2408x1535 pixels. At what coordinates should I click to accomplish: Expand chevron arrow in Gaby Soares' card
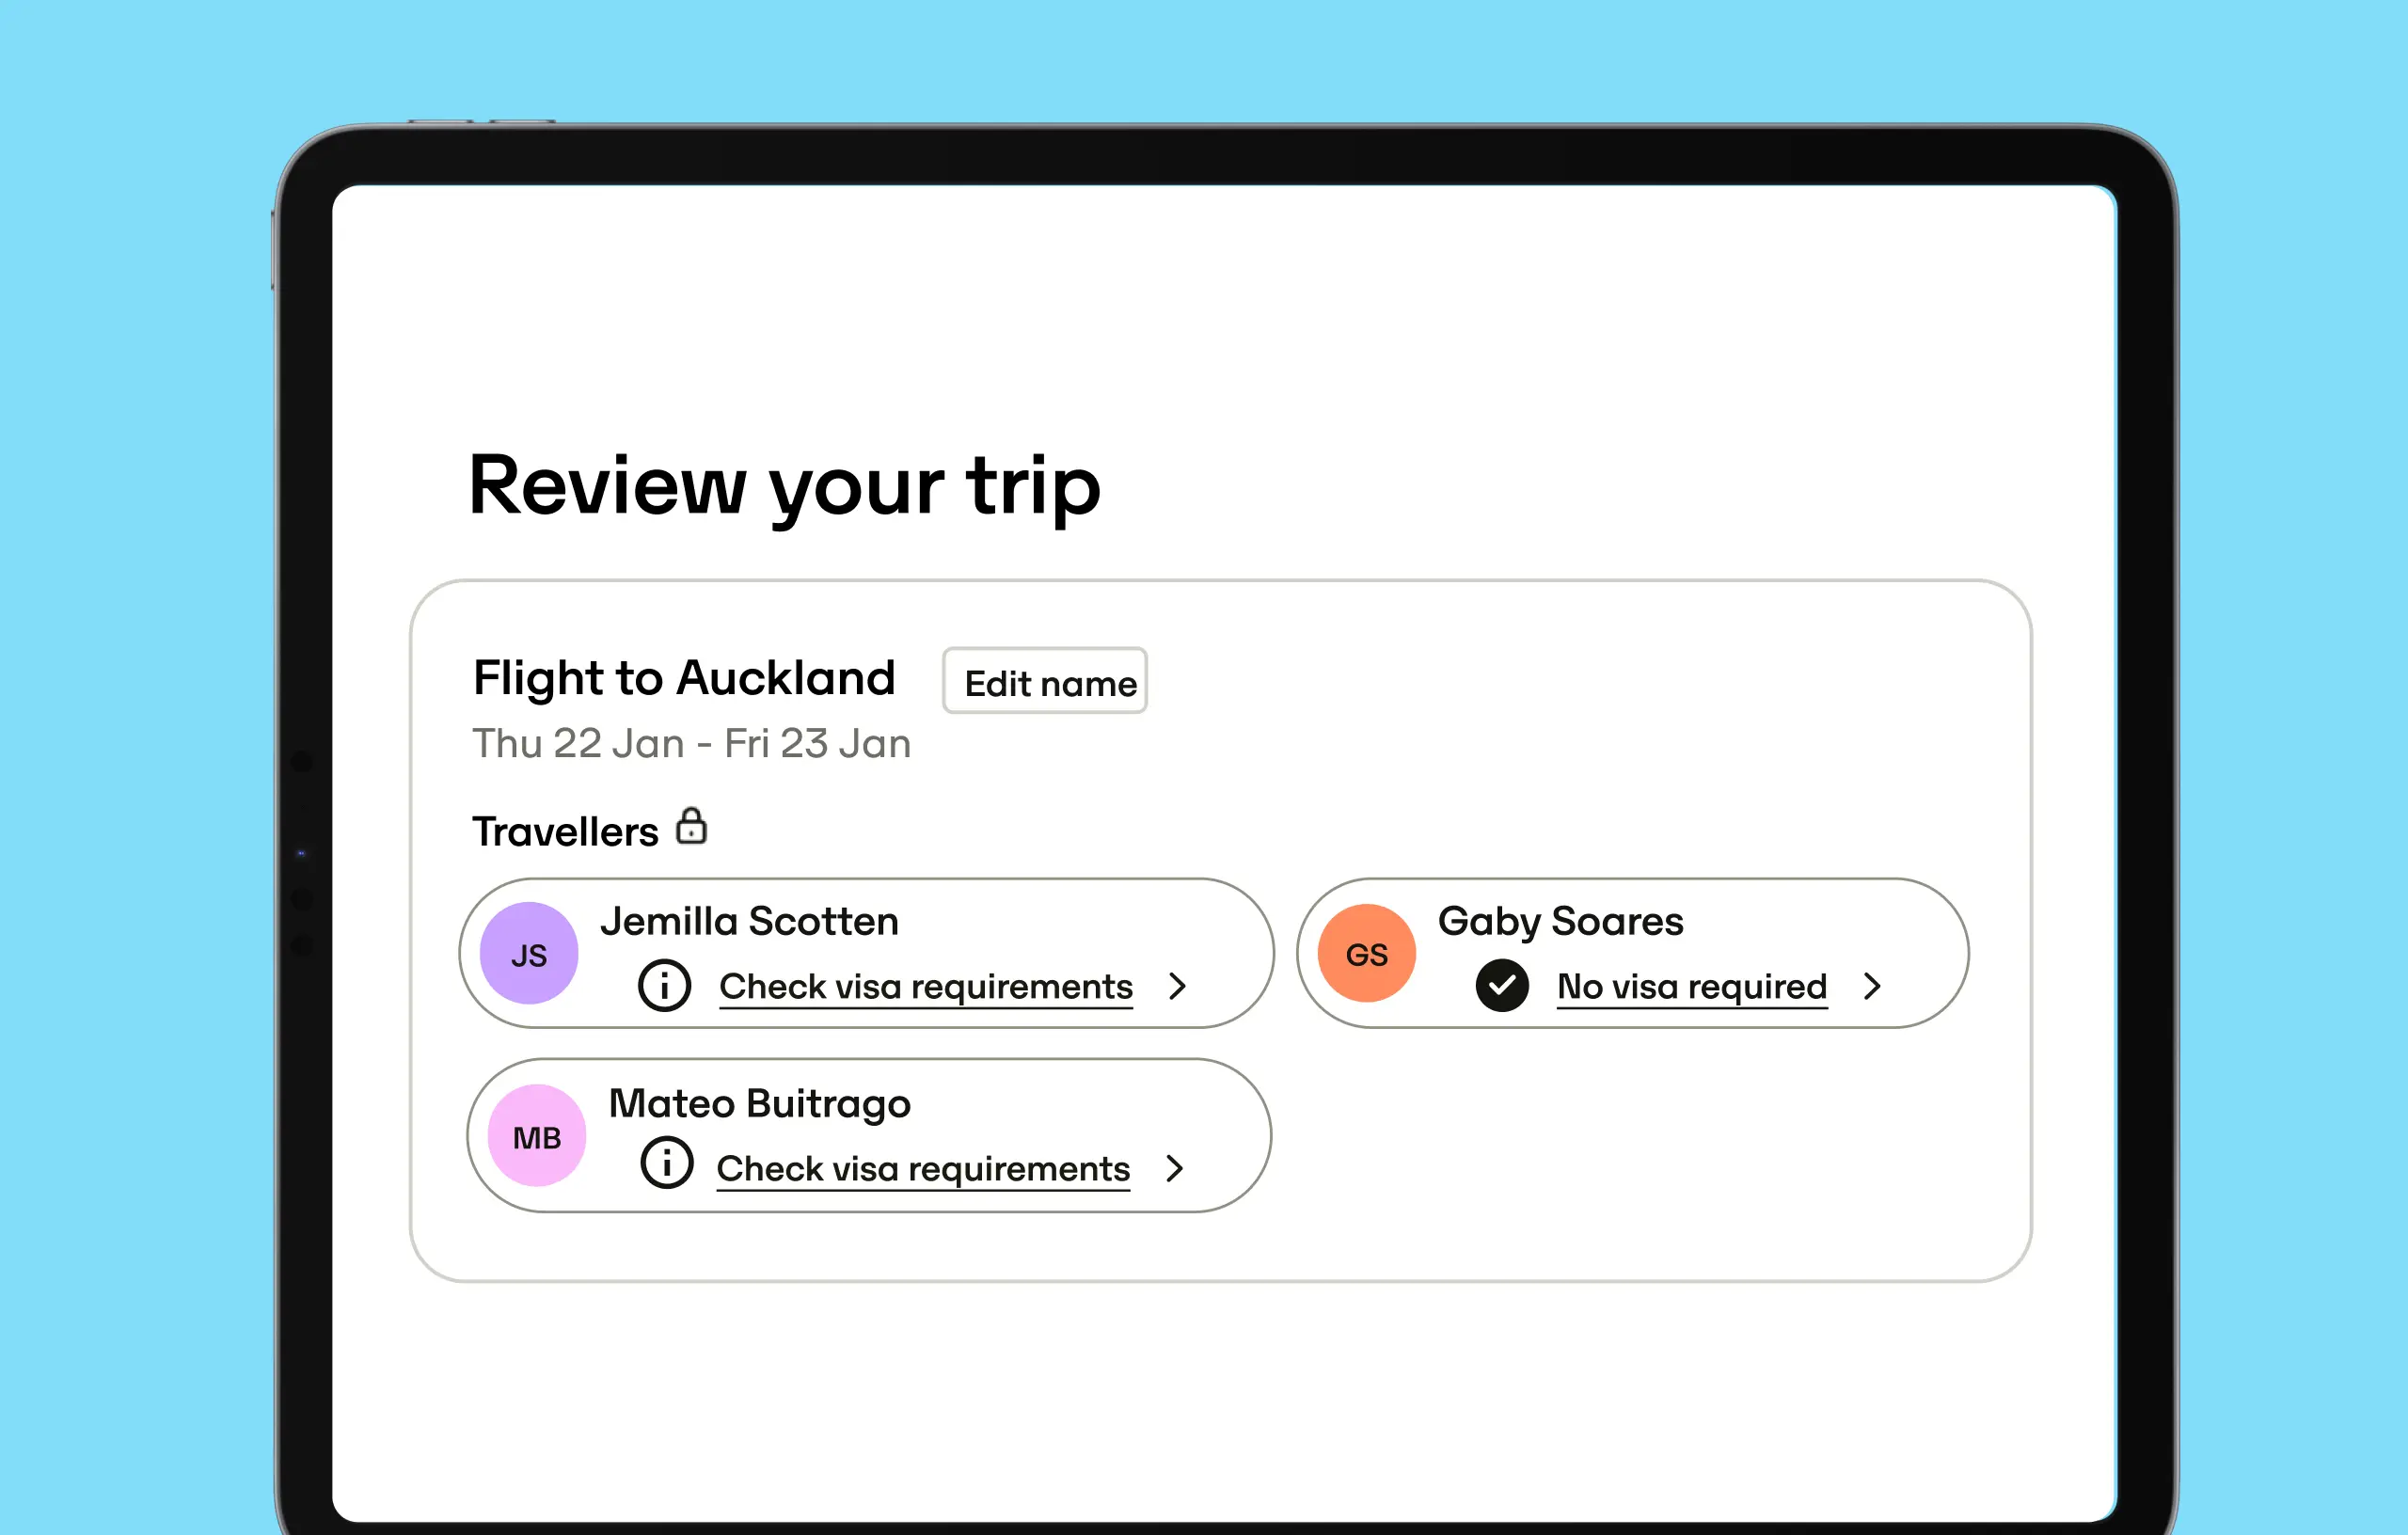pyautogui.click(x=1873, y=986)
